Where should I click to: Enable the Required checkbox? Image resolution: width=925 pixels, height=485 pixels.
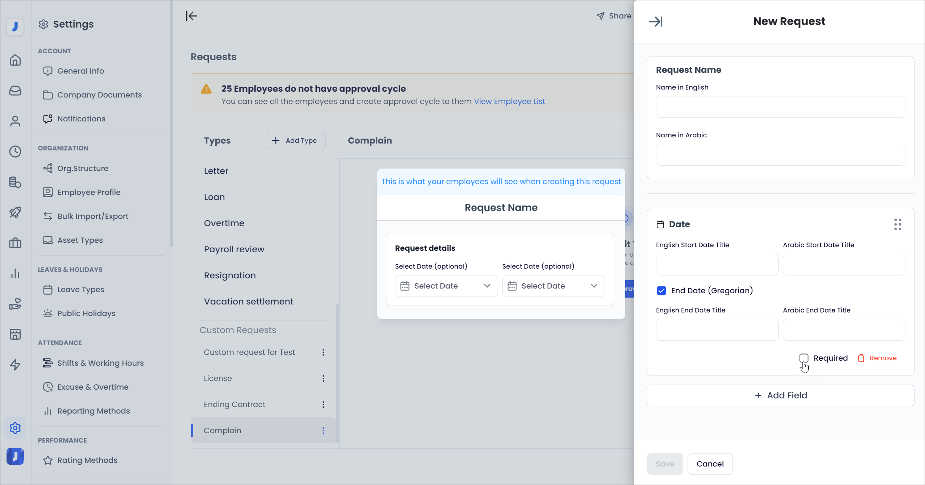pyautogui.click(x=804, y=358)
